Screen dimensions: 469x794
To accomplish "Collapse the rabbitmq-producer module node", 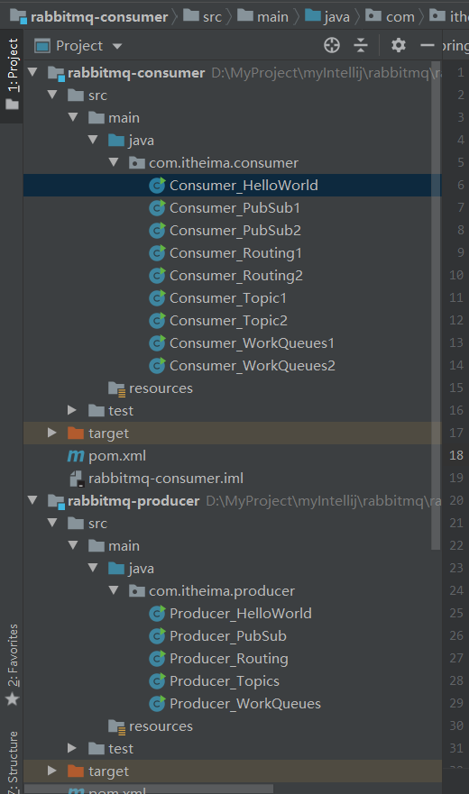I will click(x=33, y=500).
